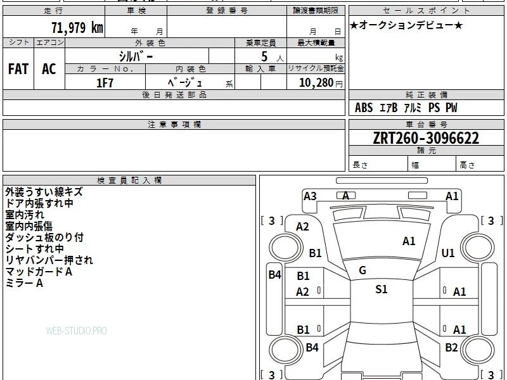
Task: Click the A3 mark on the car diagram
Action: coord(310,196)
